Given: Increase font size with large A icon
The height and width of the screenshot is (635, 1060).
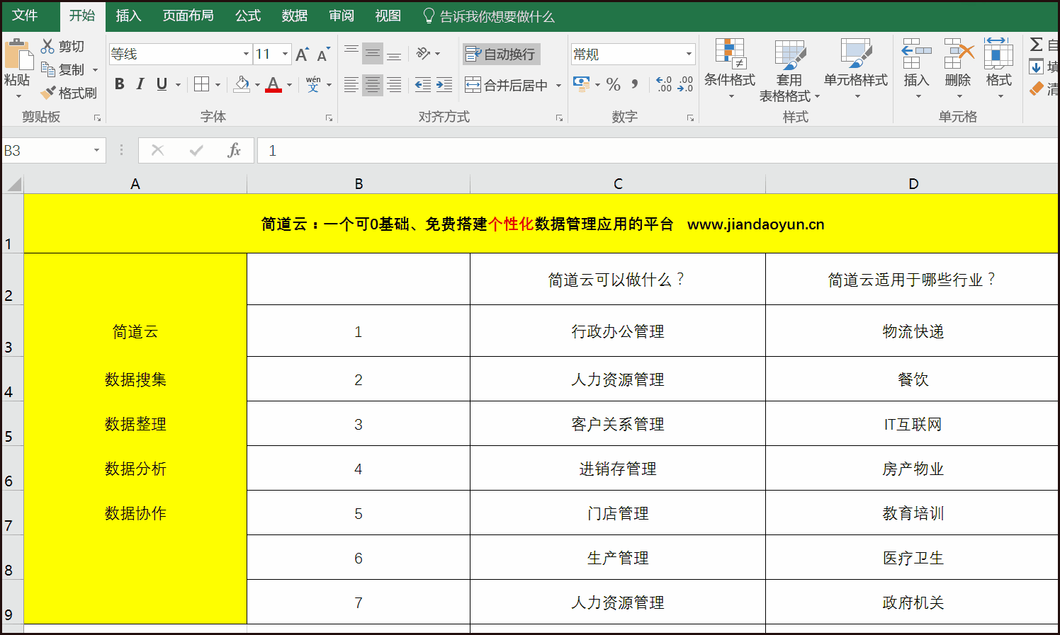Looking at the screenshot, I should pos(302,55).
